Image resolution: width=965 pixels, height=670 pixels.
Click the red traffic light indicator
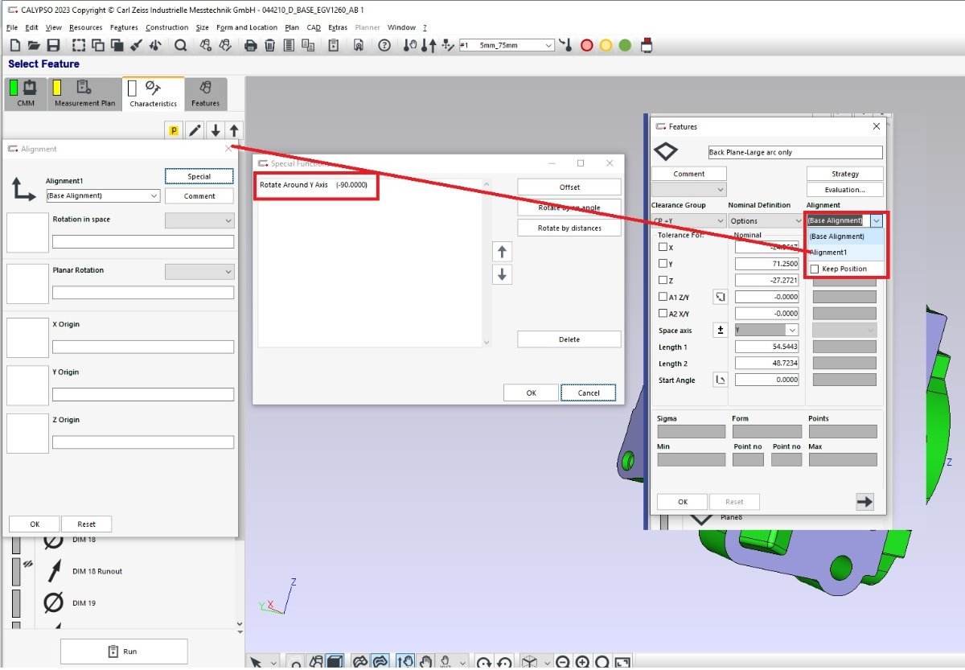pyautogui.click(x=586, y=46)
